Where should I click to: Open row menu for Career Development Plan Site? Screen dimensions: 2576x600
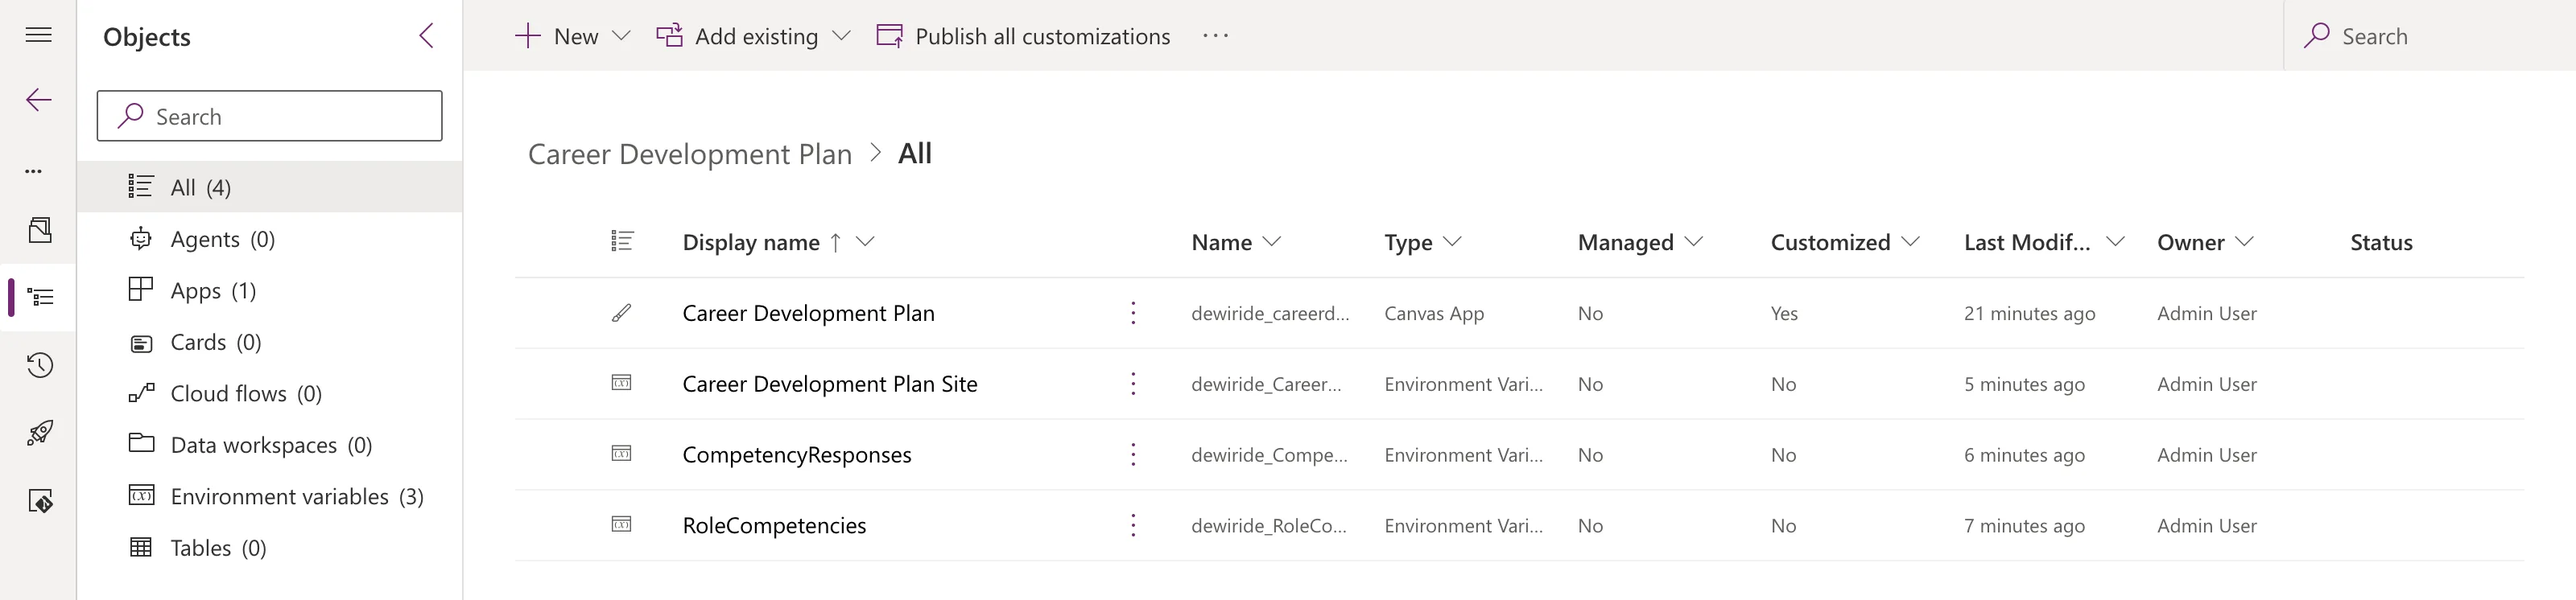click(1133, 384)
